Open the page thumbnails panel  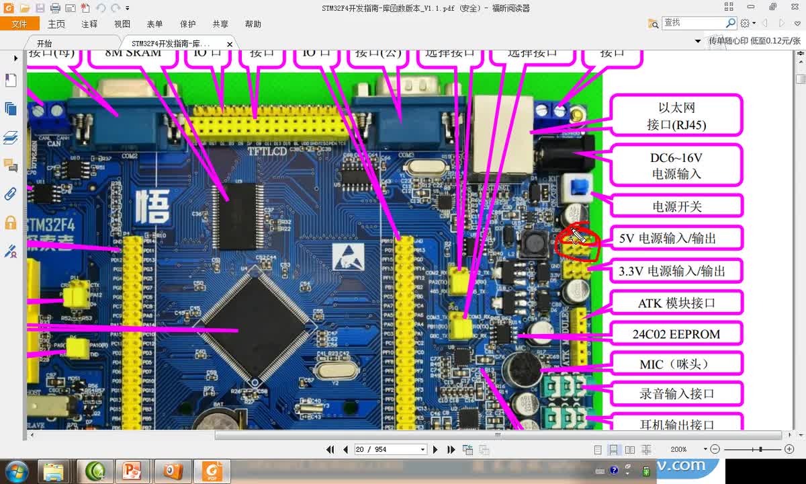[10, 109]
